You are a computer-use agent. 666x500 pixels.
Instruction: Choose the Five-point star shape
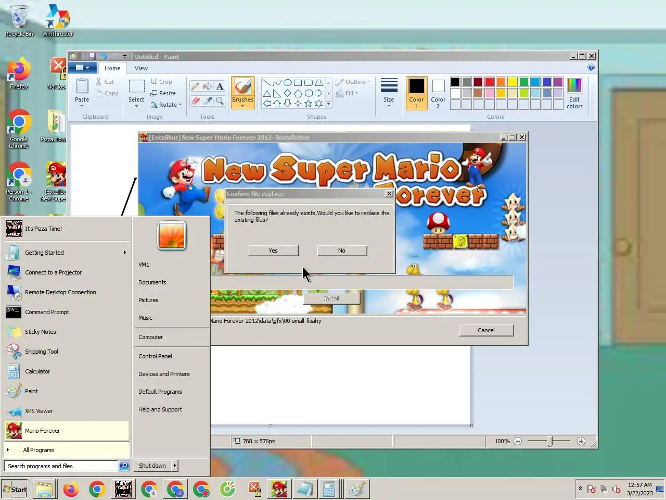(308, 104)
